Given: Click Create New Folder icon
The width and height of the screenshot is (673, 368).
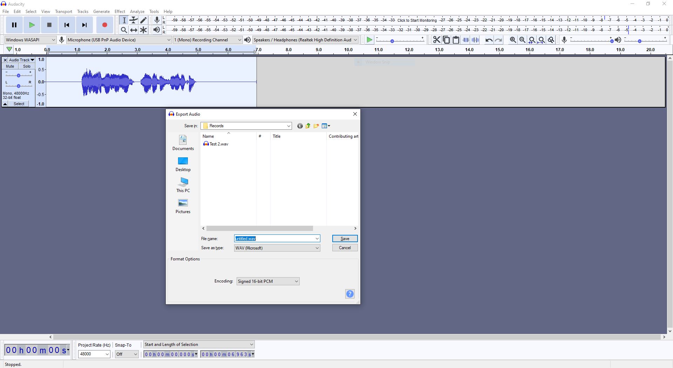Looking at the screenshot, I should tap(316, 126).
